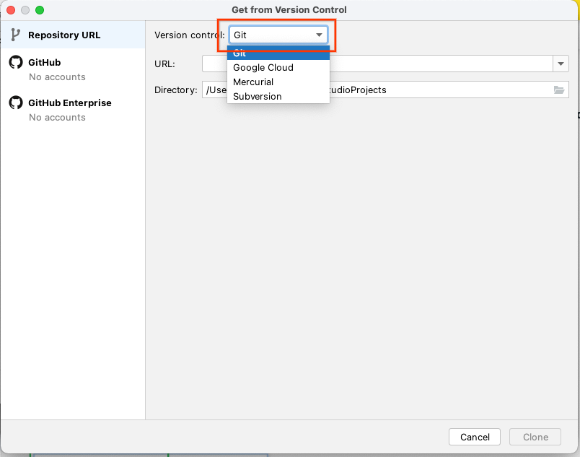This screenshot has width=580, height=457.
Task: Expand the URL history dropdown arrow
Action: [x=561, y=64]
